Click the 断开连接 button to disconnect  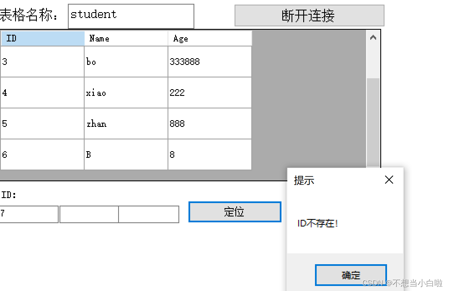[309, 15]
